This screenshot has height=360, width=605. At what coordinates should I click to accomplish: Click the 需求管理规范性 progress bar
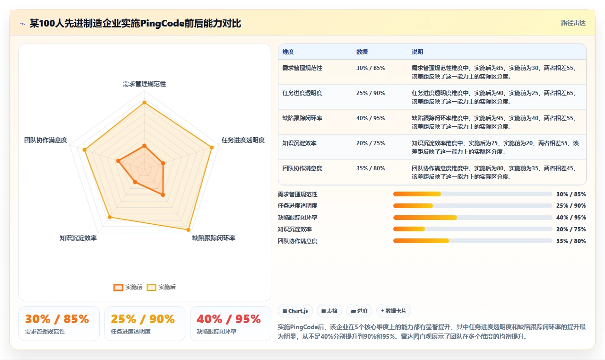click(473, 194)
